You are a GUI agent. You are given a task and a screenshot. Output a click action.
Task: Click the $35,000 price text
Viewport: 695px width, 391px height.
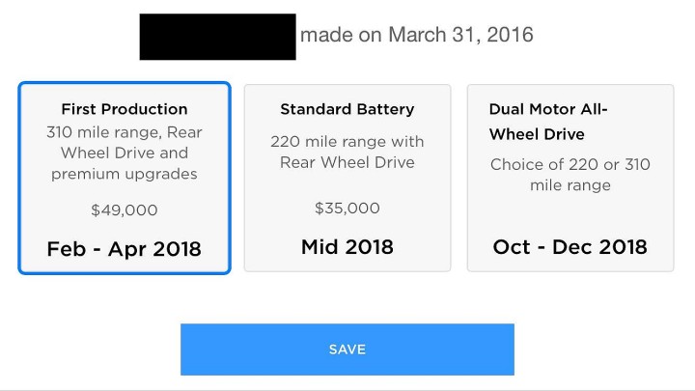point(347,208)
